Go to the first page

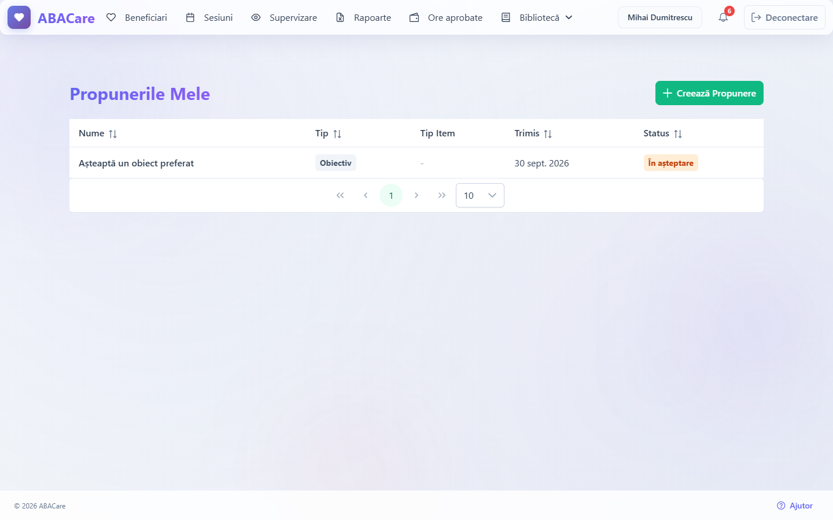pos(340,195)
